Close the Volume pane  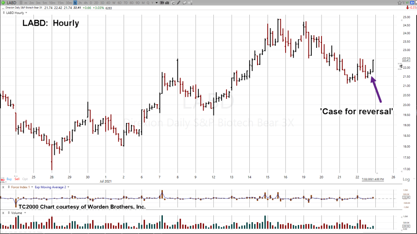(3, 212)
